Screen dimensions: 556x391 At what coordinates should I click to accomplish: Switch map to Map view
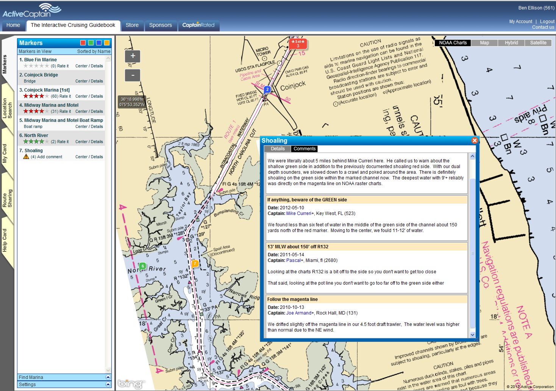click(484, 43)
